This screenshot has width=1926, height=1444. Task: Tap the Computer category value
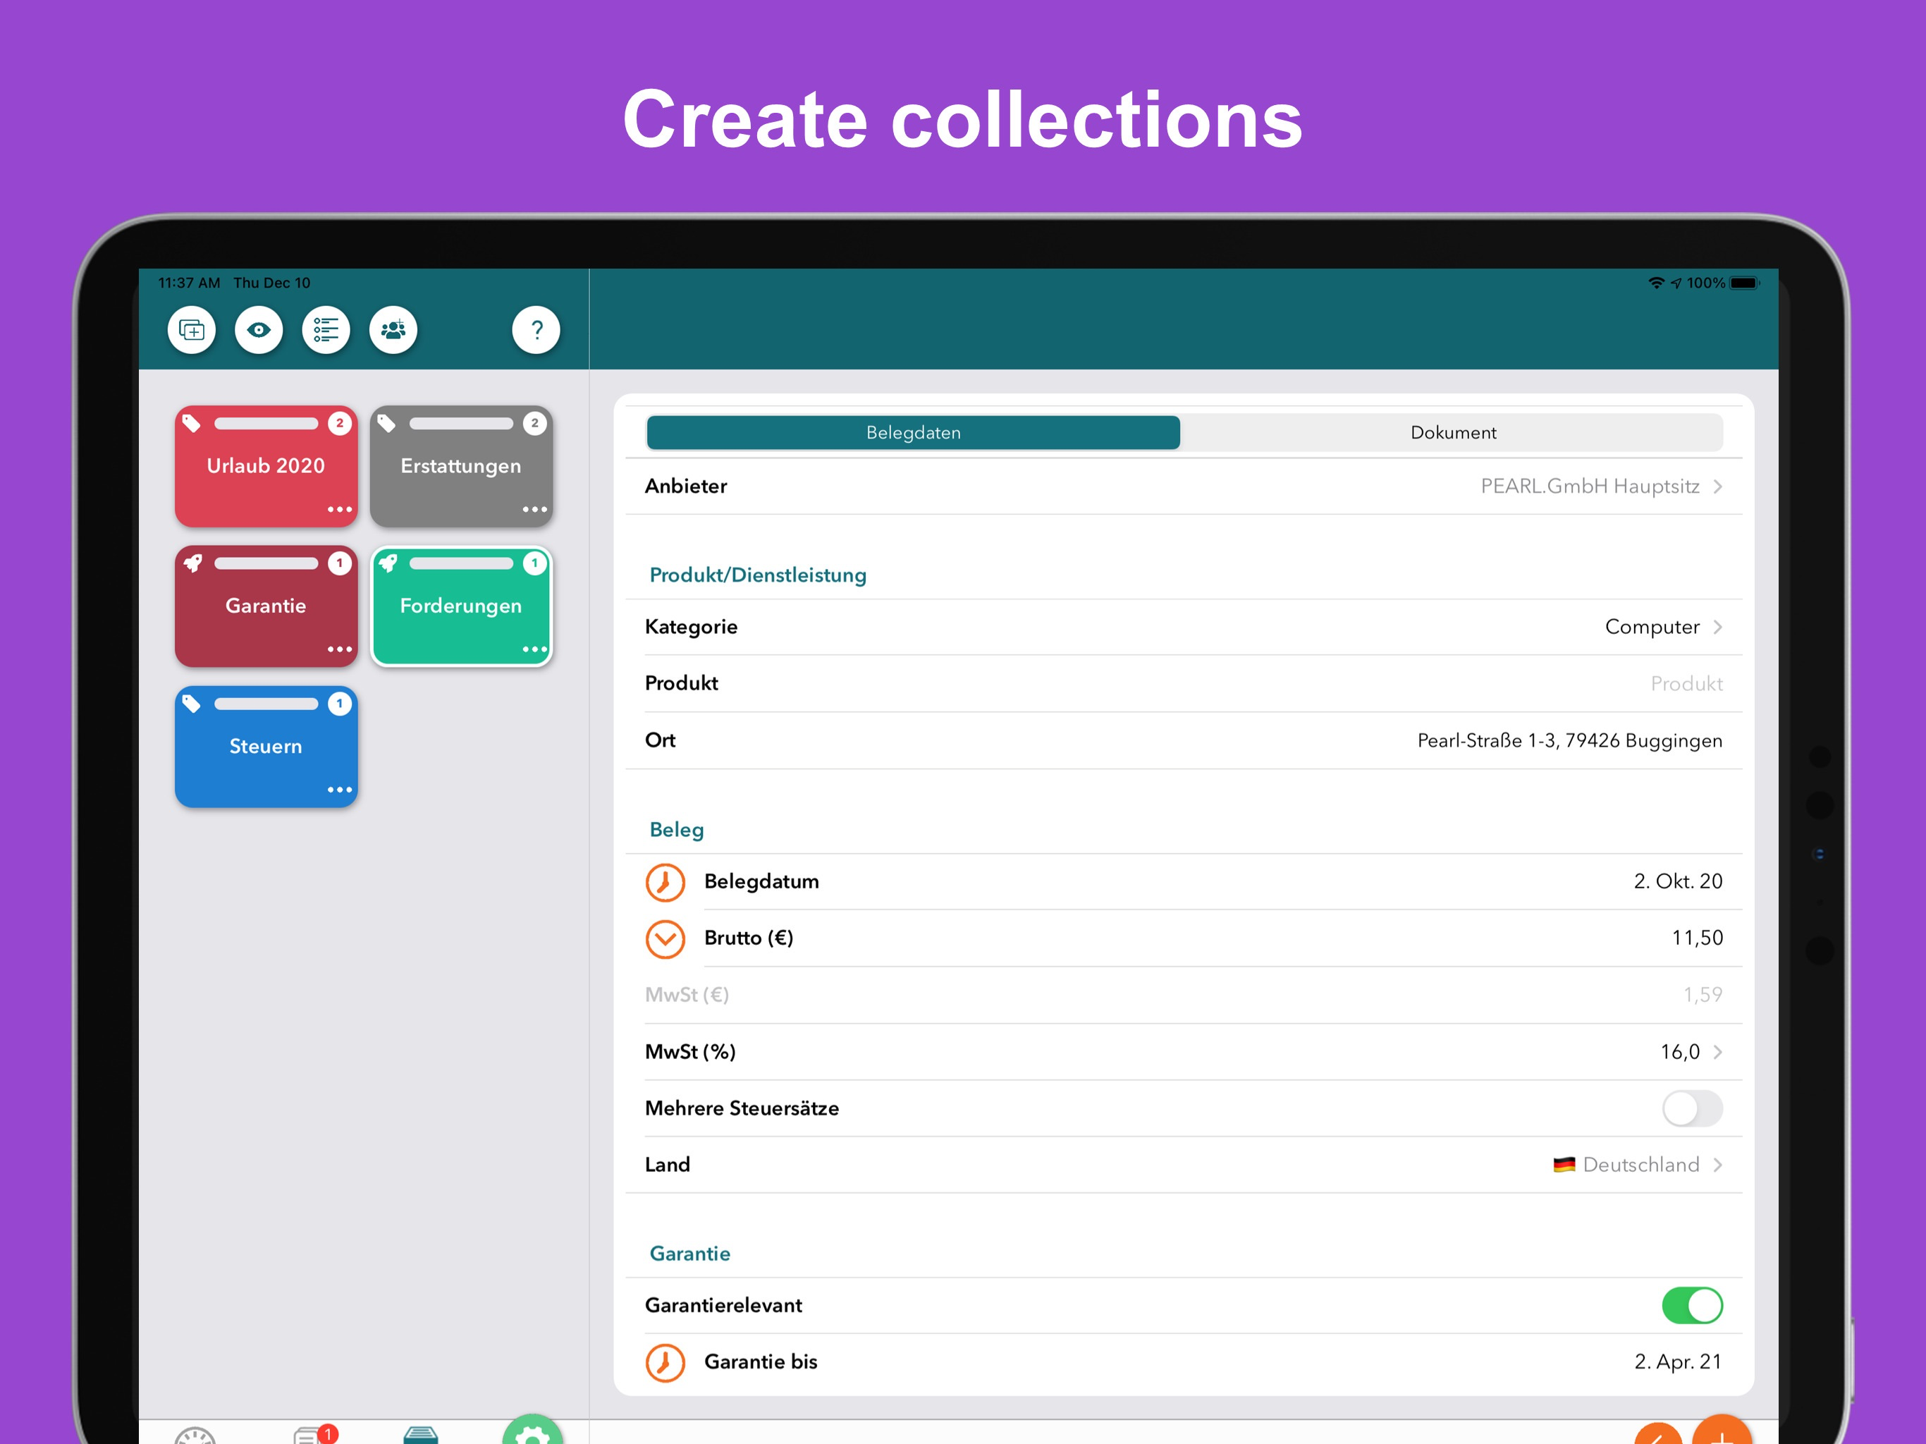[x=1652, y=627]
